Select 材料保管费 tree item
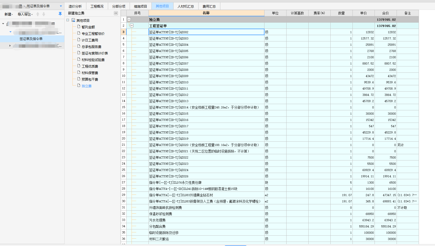Screen dimensions: 435x246 (x=90, y=73)
